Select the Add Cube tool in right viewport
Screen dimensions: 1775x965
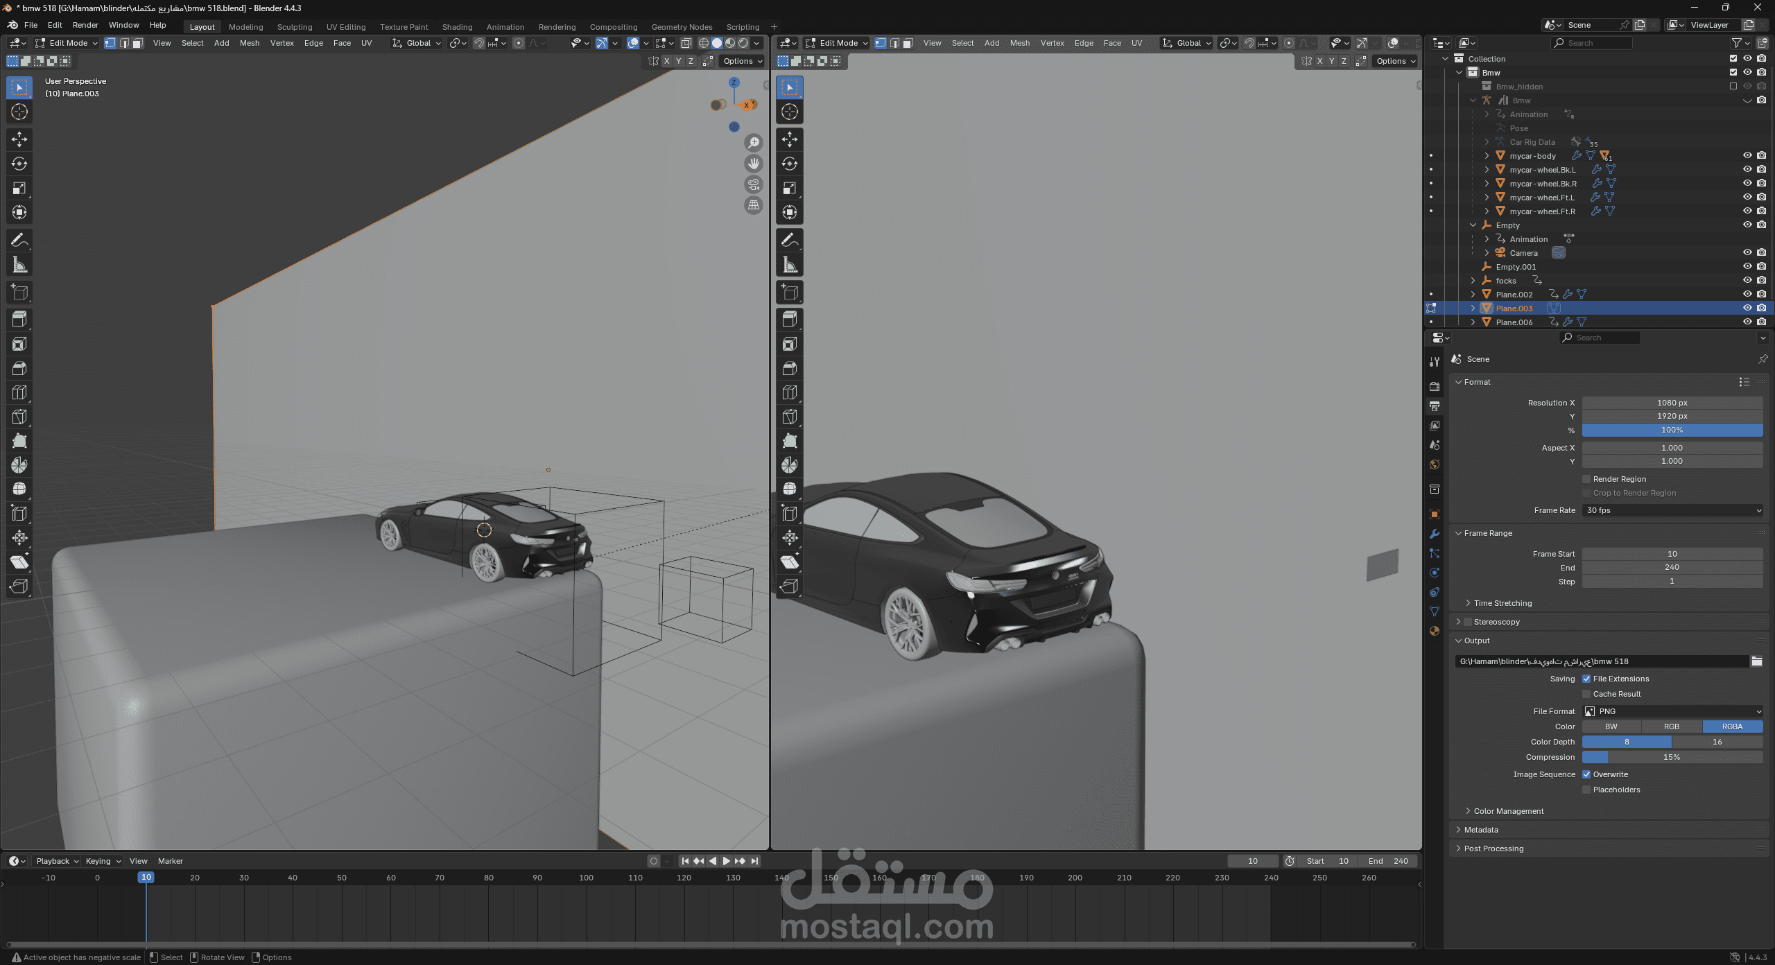[x=790, y=292]
